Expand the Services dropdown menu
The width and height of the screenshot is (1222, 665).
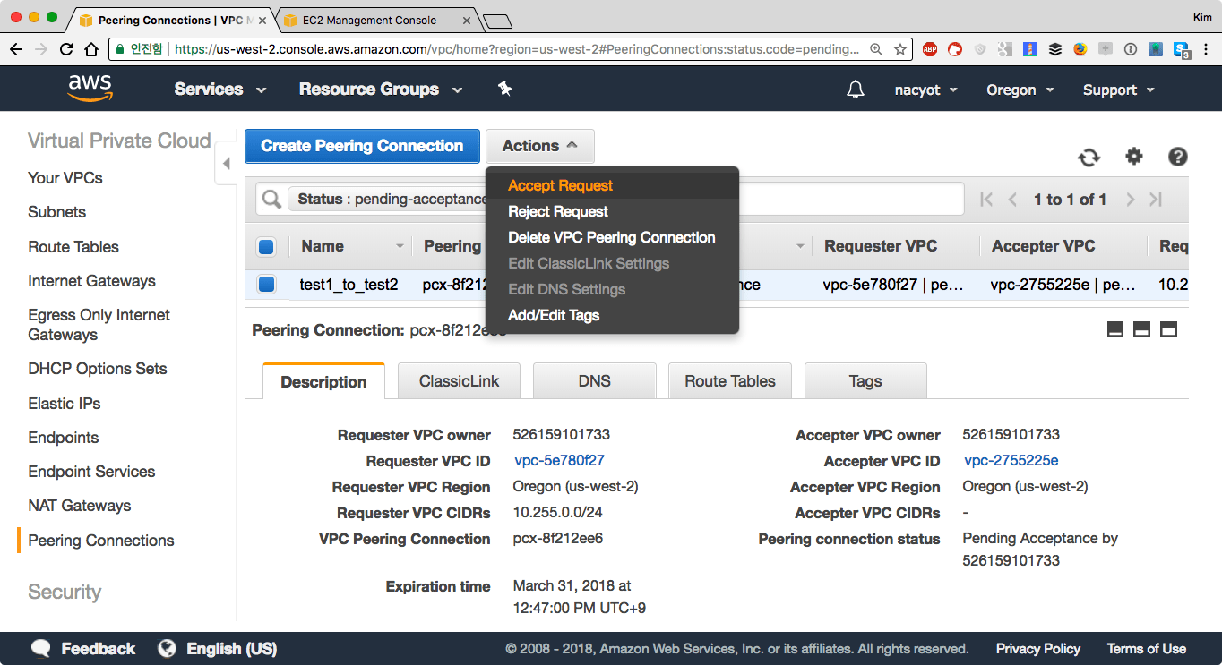tap(219, 90)
